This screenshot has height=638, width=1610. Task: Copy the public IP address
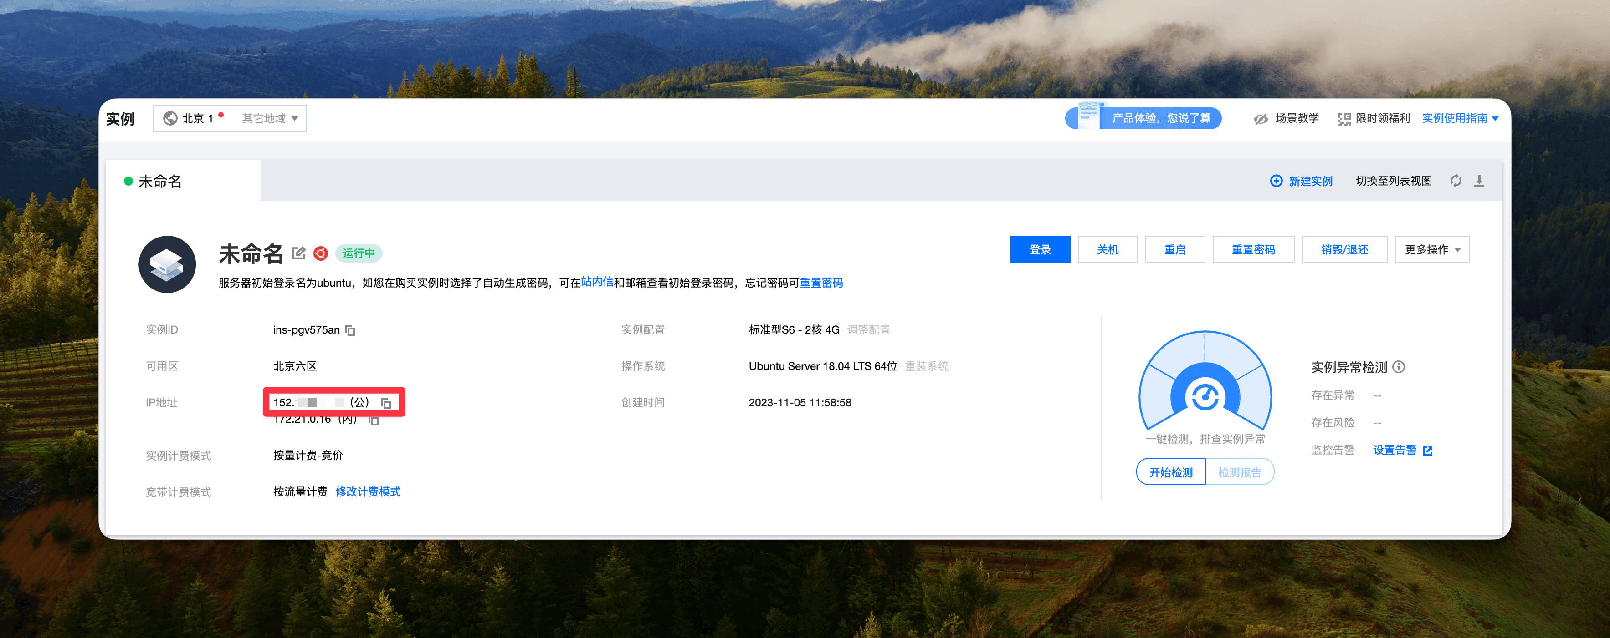pyautogui.click(x=386, y=403)
